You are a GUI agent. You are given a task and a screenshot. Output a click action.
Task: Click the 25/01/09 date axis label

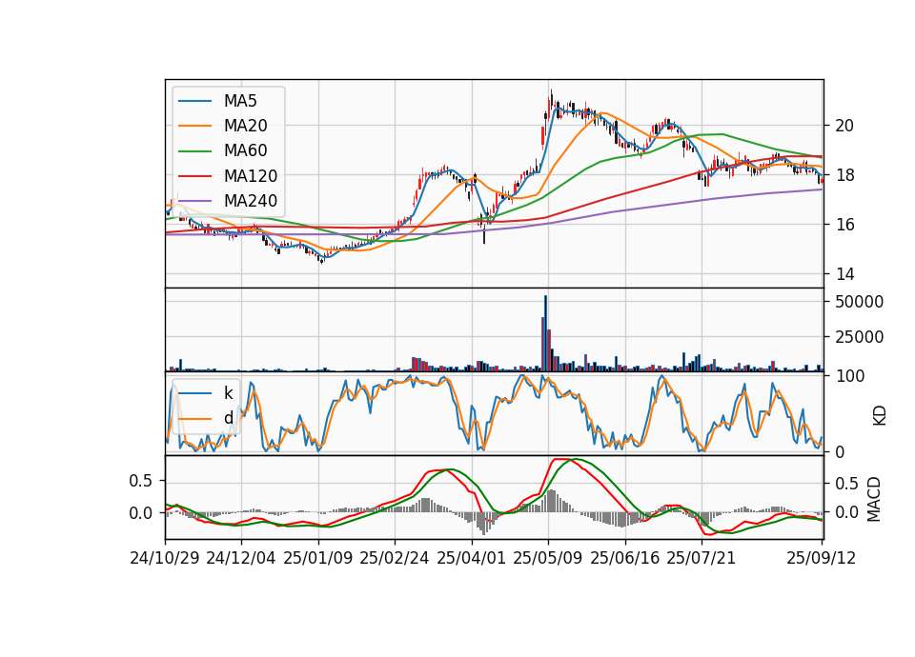pyautogui.click(x=318, y=558)
